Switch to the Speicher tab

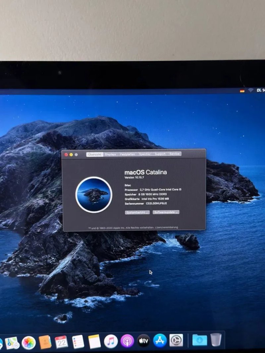tap(145, 154)
